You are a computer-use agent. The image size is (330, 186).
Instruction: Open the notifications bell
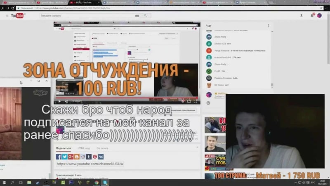313,15
